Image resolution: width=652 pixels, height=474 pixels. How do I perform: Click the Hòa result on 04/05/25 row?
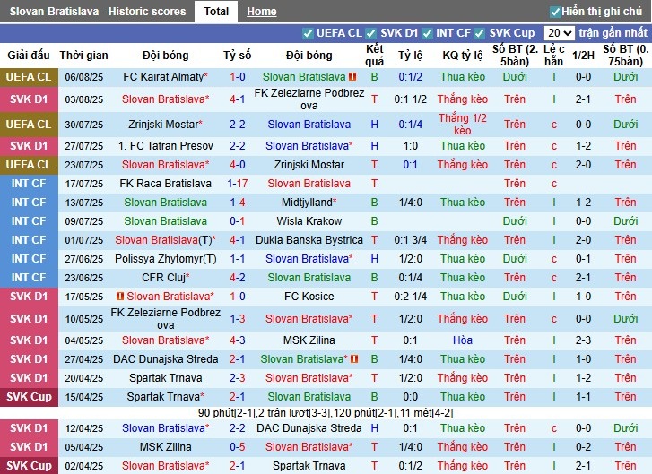pos(463,340)
